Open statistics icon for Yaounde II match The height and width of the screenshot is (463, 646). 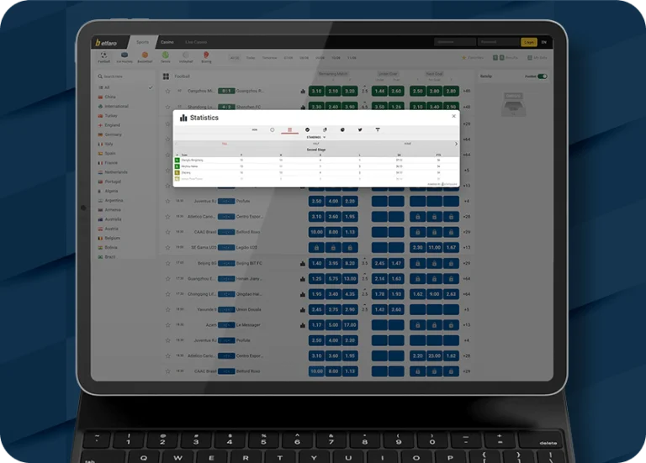tap(303, 309)
